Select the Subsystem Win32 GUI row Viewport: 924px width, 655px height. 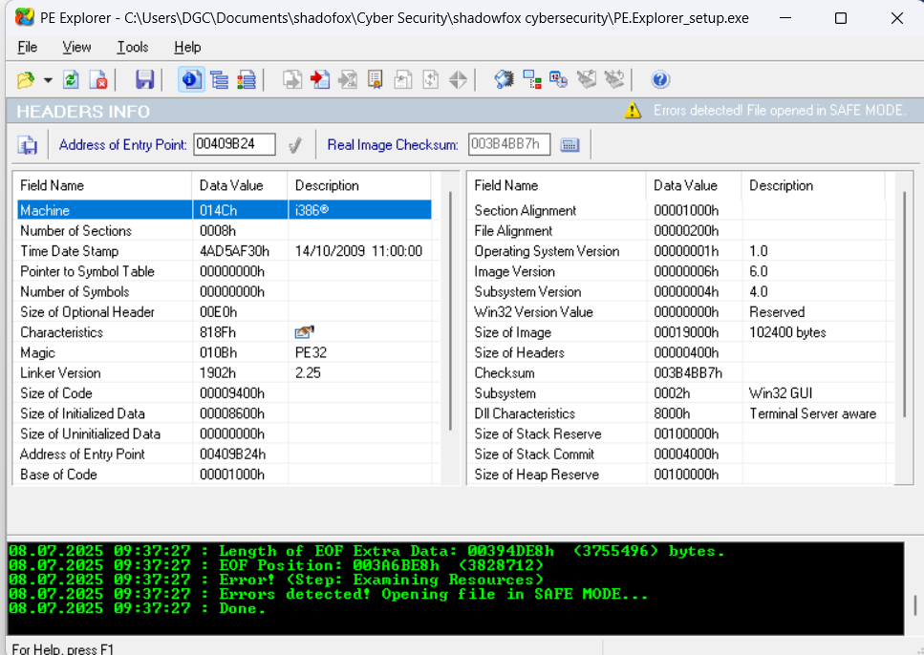(678, 393)
